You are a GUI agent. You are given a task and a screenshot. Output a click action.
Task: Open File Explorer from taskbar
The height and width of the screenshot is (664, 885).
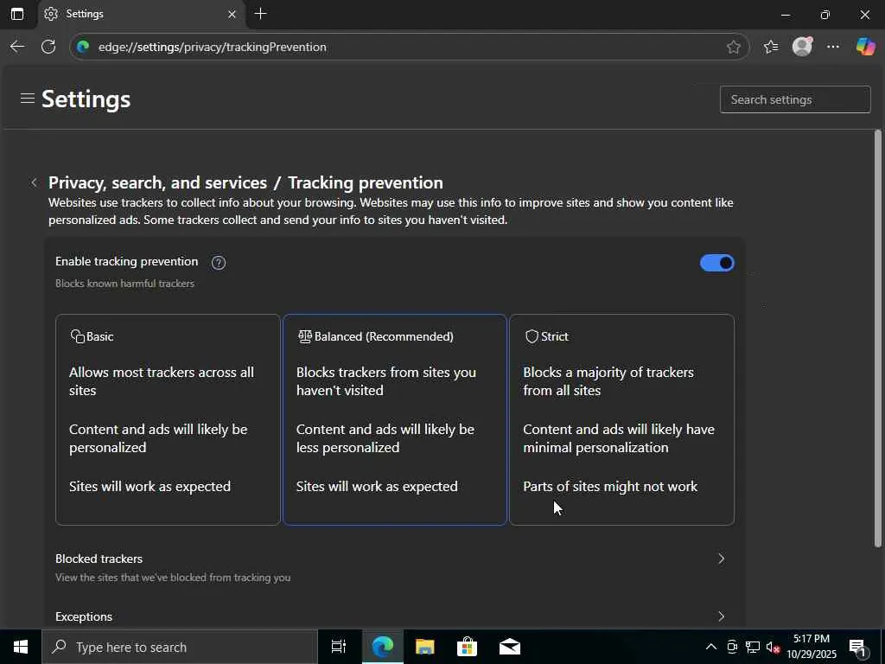click(424, 647)
